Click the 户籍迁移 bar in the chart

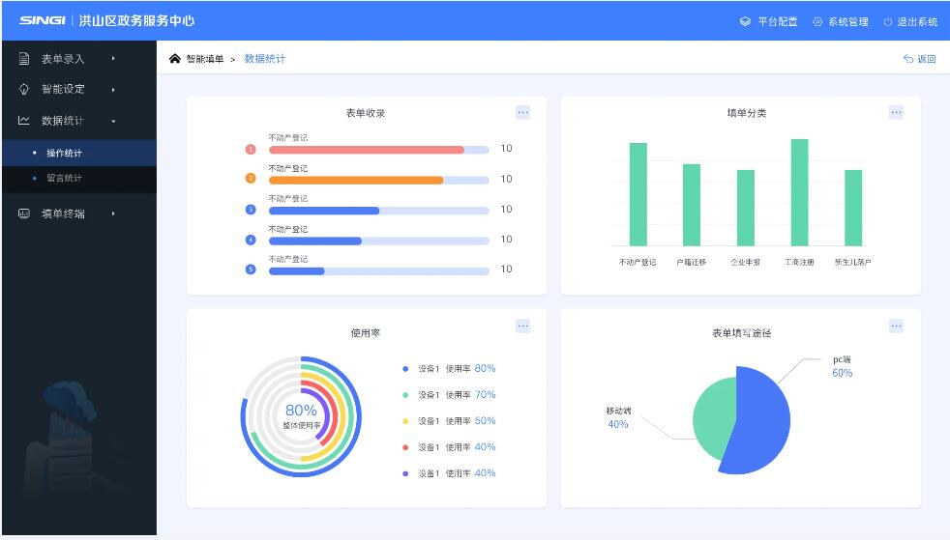(692, 205)
